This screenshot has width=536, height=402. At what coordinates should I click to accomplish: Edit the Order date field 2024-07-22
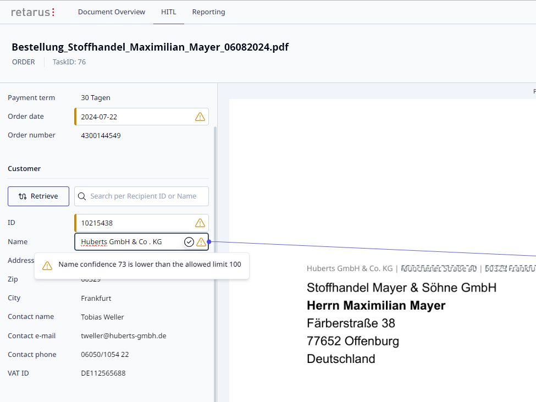pyautogui.click(x=141, y=117)
